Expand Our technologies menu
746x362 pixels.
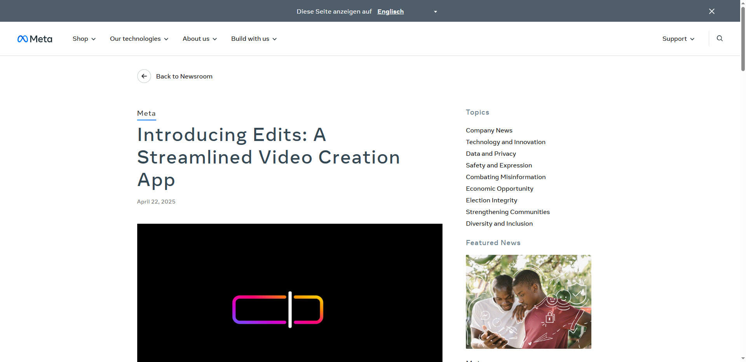click(x=139, y=39)
